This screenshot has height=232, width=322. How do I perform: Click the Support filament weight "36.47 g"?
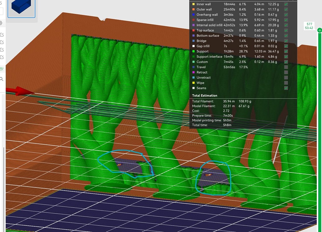click(273, 51)
